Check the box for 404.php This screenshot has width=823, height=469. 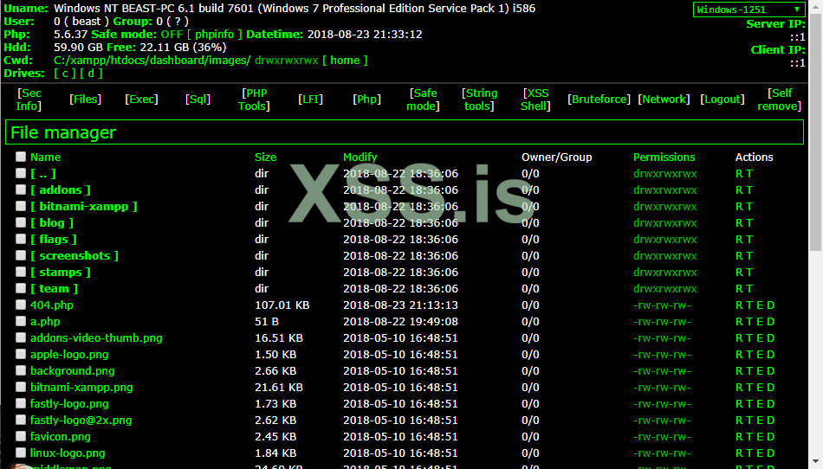21,305
